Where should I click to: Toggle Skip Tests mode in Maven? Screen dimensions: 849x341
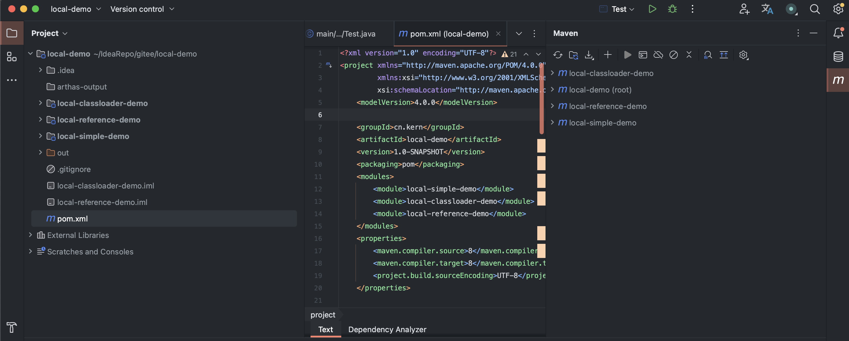(674, 55)
